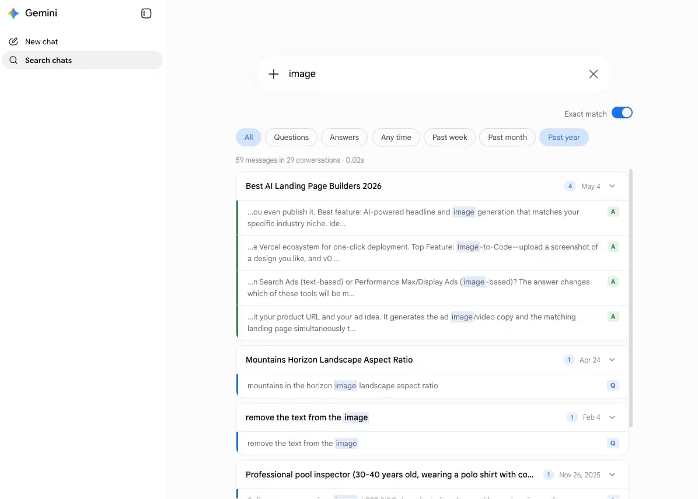698x499 pixels.
Task: Toggle the Exact match switch
Action: tap(622, 113)
